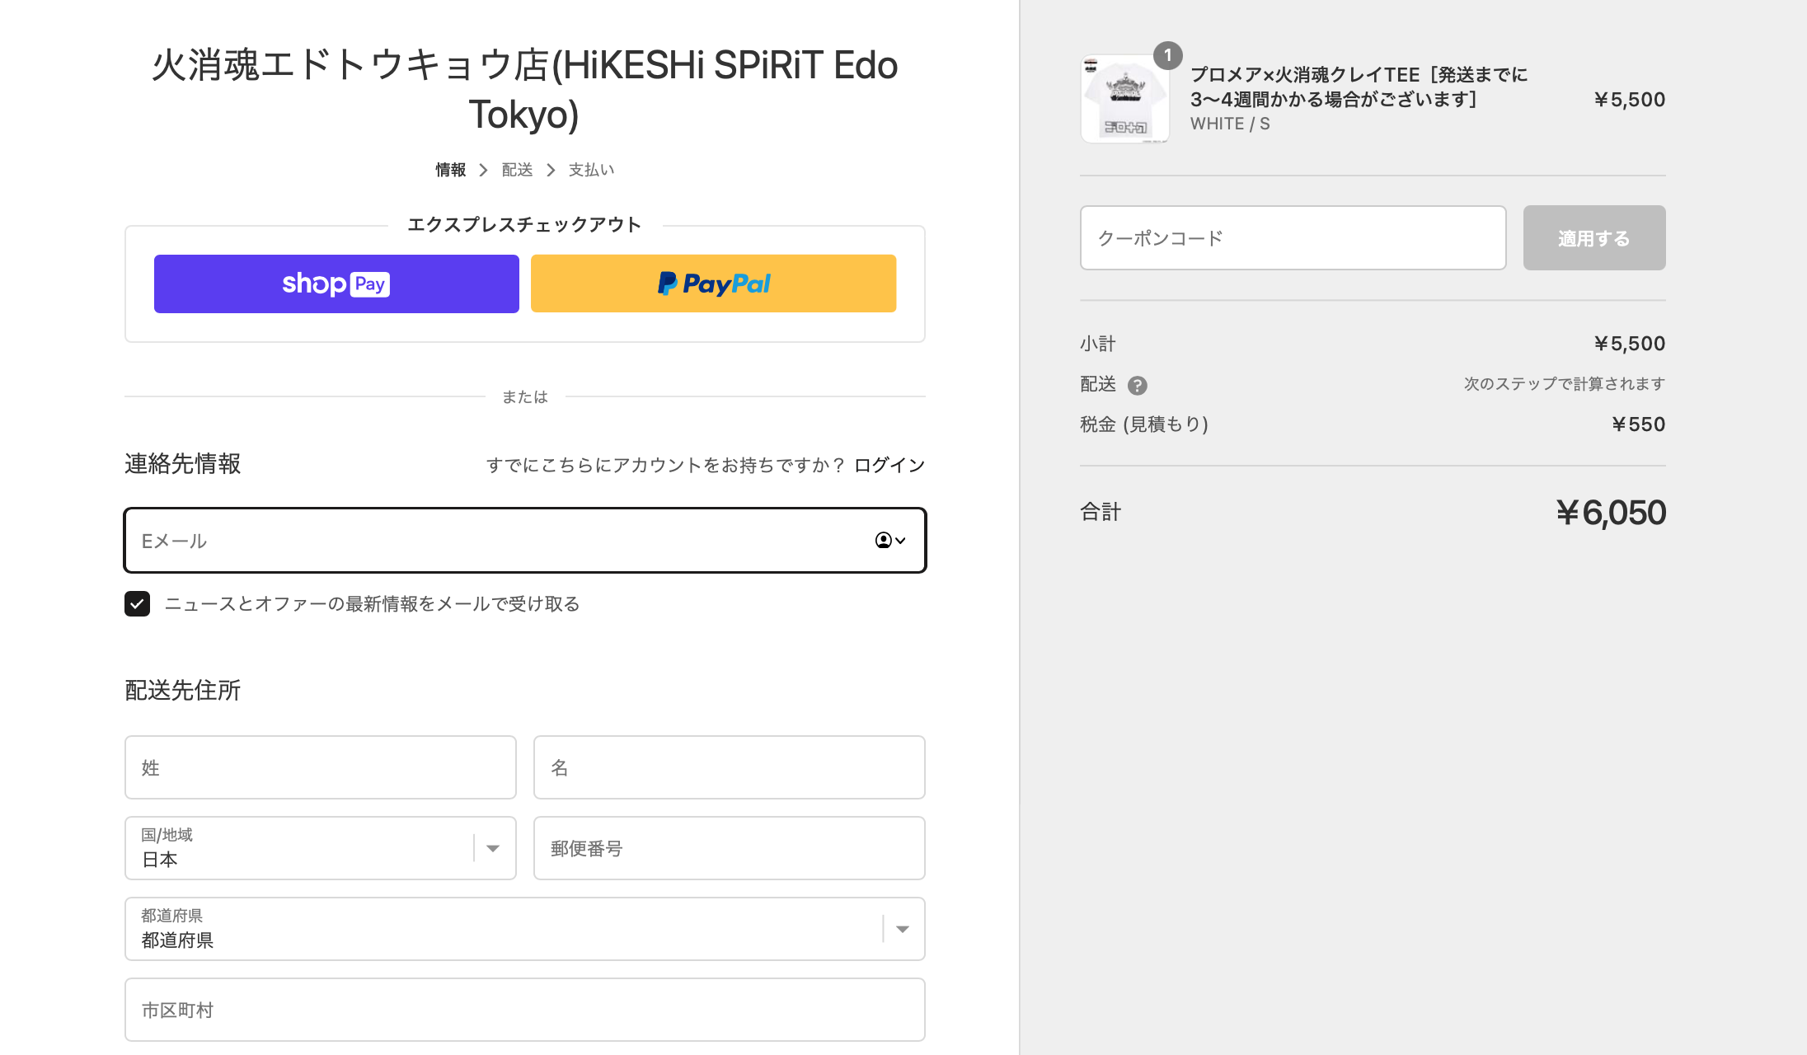Uncheck the news and offers email checkbox
The image size is (1807, 1055).
(137, 604)
